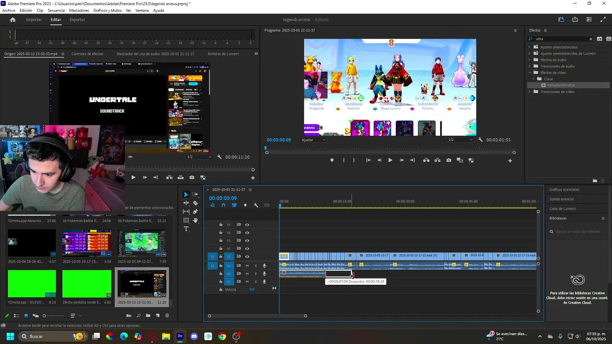This screenshot has width=612, height=344.
Task: Open Program monitor settings wrench
Action: 480,140
